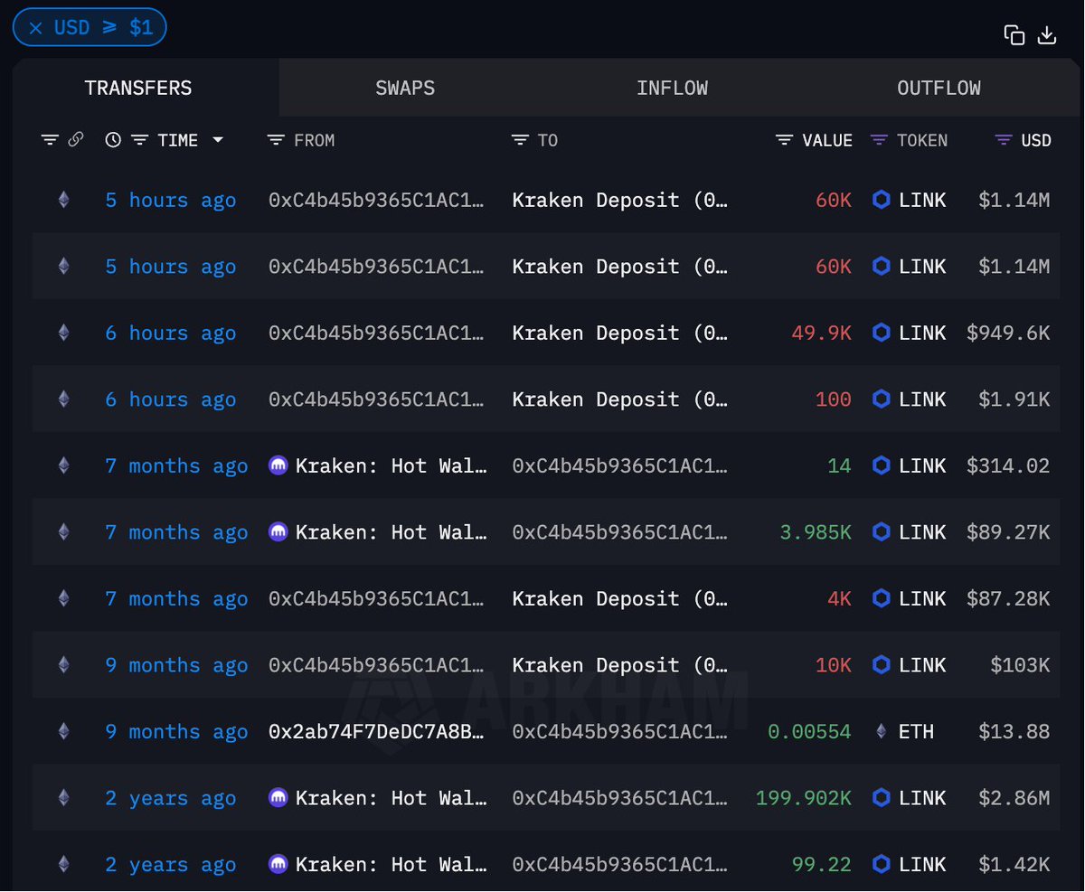Expand the TIME sort dropdown arrow

217,140
